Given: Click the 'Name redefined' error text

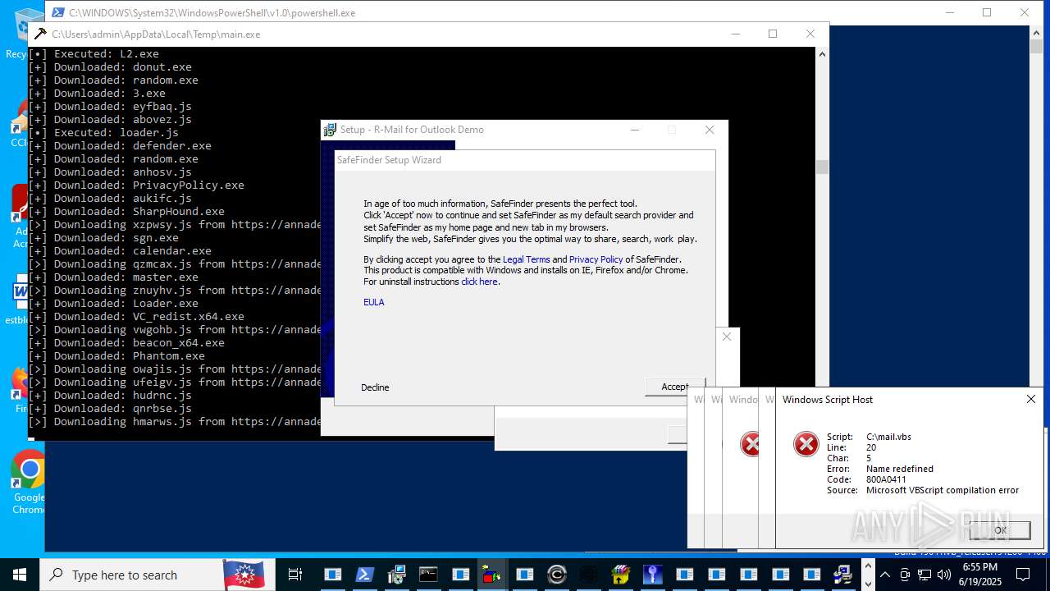Looking at the screenshot, I should click(900, 469).
